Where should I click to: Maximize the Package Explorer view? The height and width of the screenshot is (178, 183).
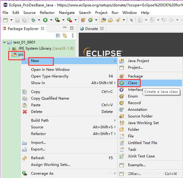click(72, 28)
